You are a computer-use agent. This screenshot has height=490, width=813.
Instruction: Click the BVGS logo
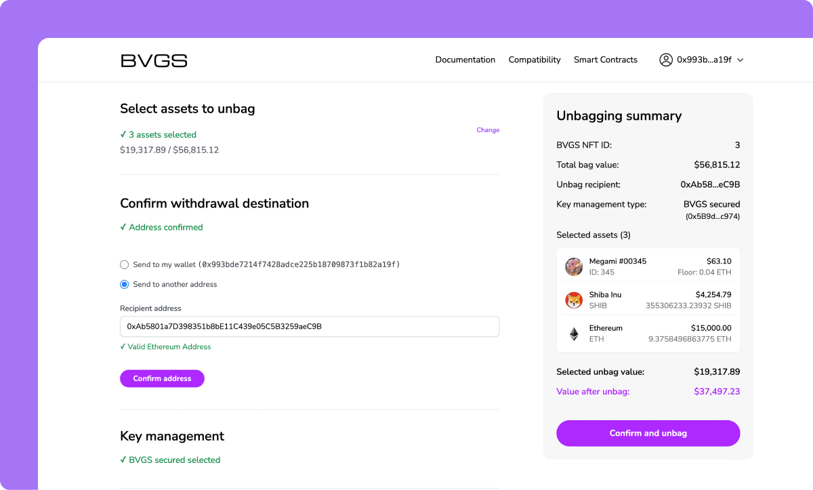point(154,60)
